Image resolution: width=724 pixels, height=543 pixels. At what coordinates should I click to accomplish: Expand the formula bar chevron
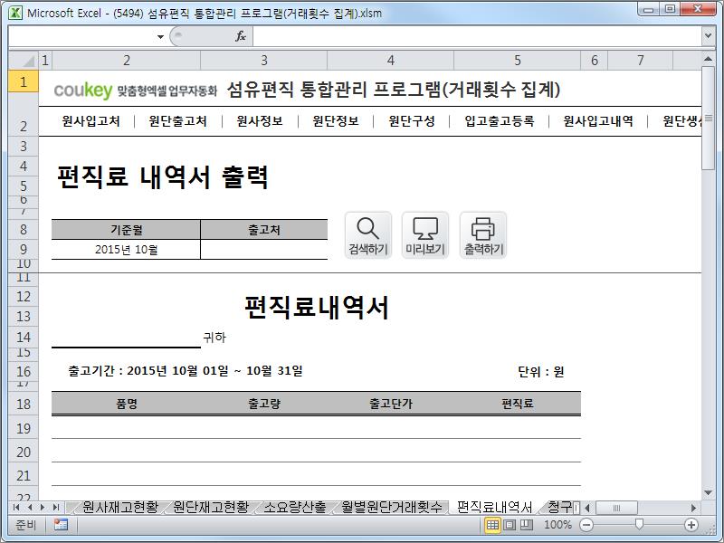coord(708,35)
